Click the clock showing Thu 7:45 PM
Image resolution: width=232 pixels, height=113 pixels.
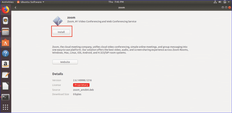(116, 2)
